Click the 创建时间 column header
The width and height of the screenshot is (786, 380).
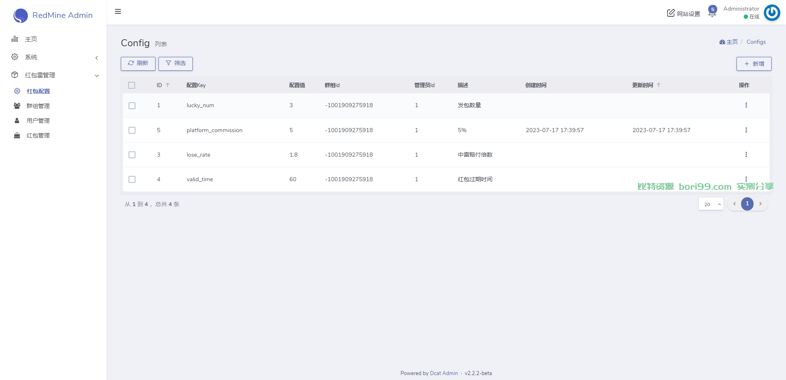pos(536,85)
